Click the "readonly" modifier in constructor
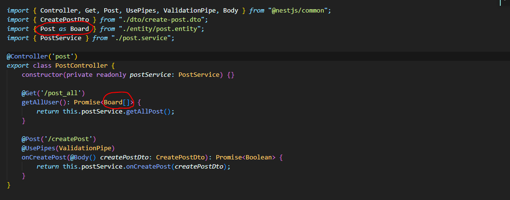 pyautogui.click(x=111, y=75)
